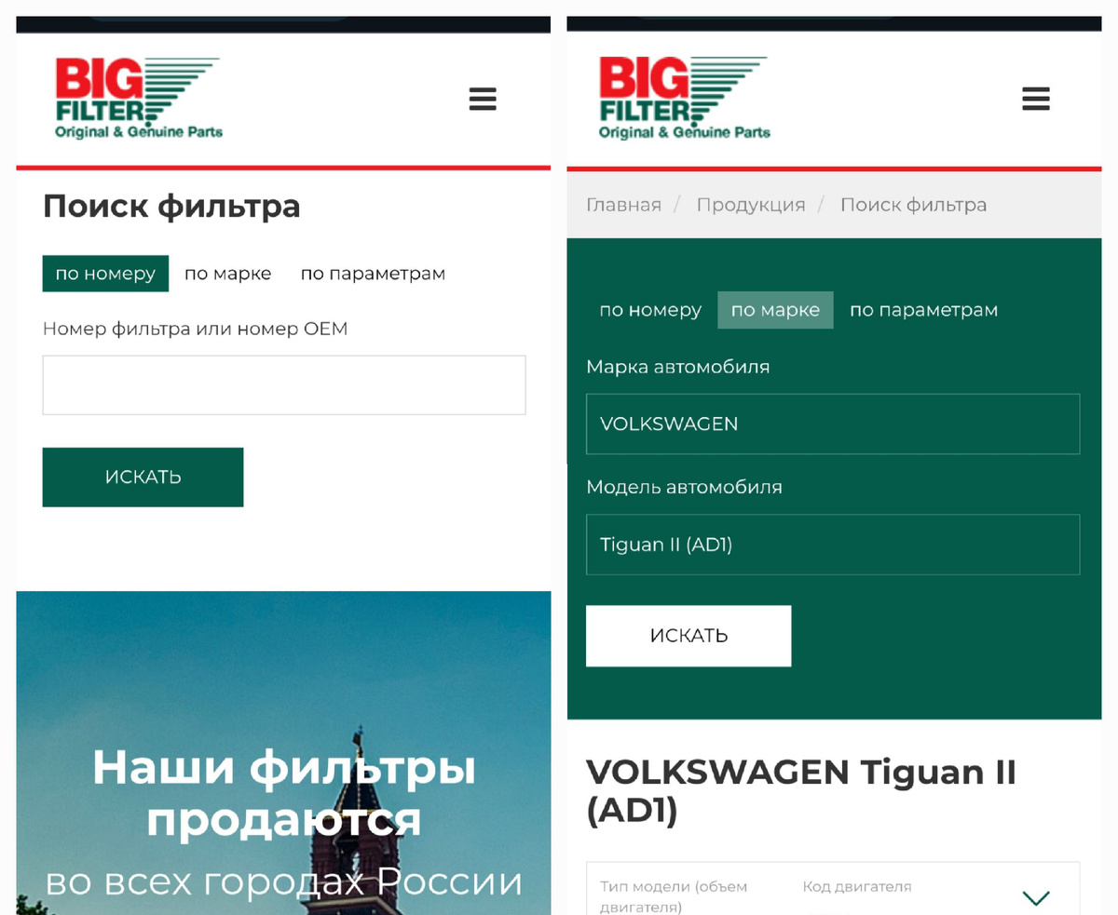
Task: Click green ИСКАТЬ button in left screen
Action: pos(143,478)
